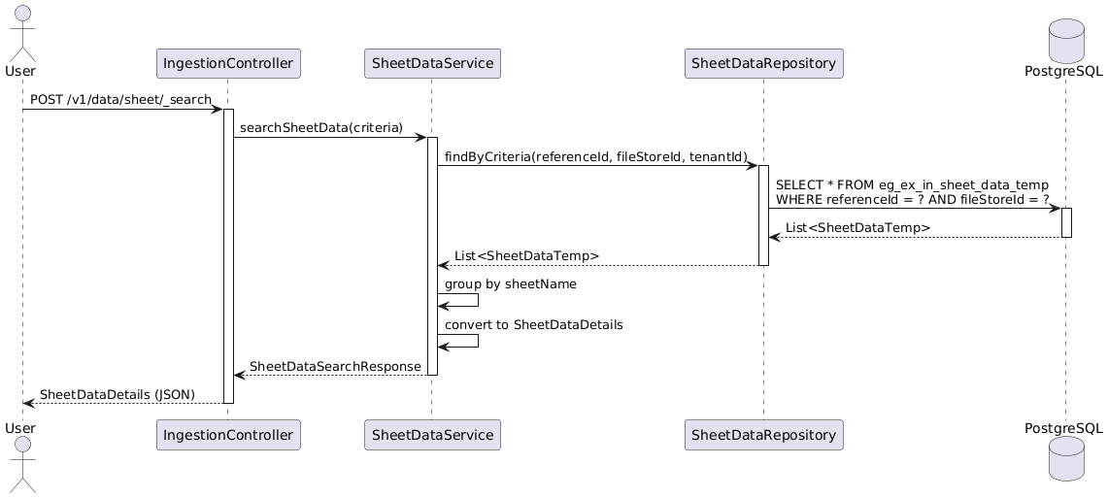This screenshot has height=498, width=1108.
Task: Select the POST /v1/data/sheet/_search message label
Action: tap(120, 100)
